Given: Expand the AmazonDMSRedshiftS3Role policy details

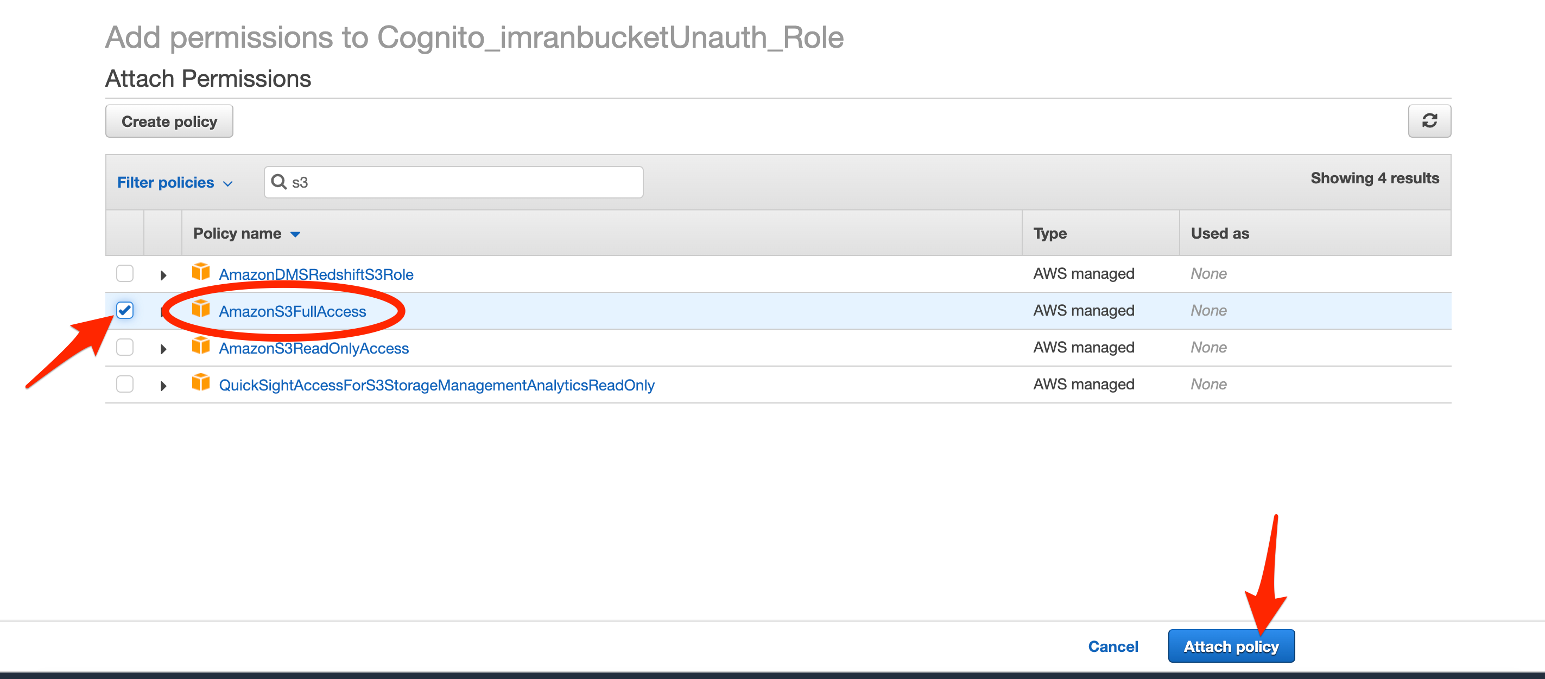Looking at the screenshot, I should (x=163, y=275).
